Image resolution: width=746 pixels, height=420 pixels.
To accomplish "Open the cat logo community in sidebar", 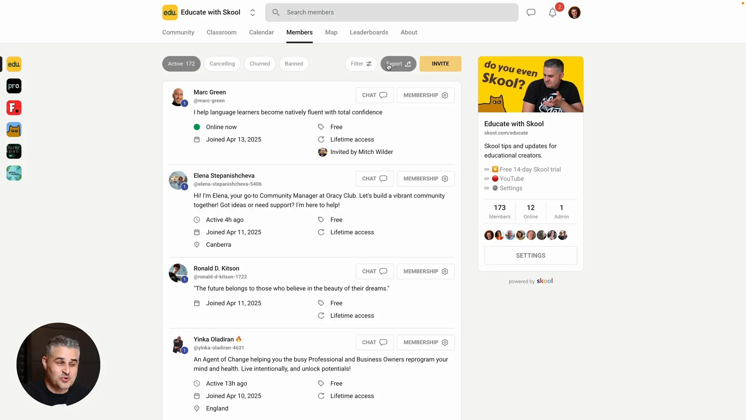I will 14,129.
